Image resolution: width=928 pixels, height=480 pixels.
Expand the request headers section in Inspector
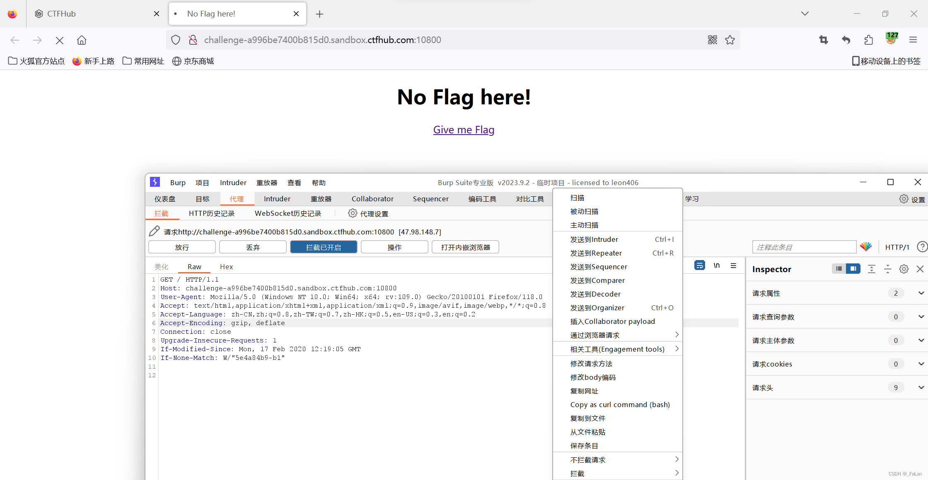coord(921,388)
